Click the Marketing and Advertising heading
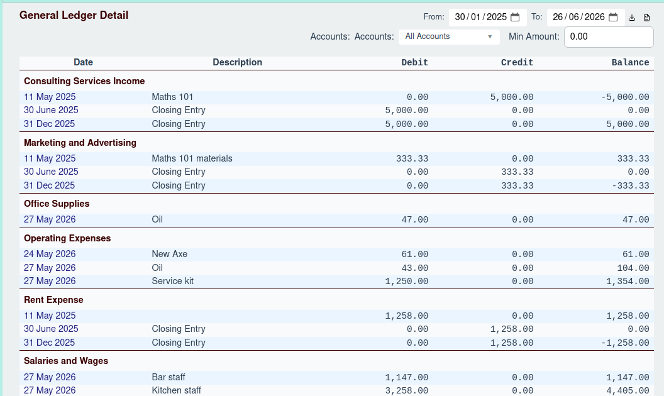Image resolution: width=664 pixels, height=396 pixels. [x=80, y=143]
